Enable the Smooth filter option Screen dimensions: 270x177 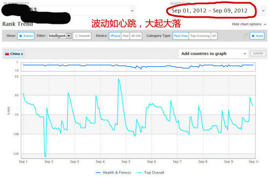pos(82,36)
